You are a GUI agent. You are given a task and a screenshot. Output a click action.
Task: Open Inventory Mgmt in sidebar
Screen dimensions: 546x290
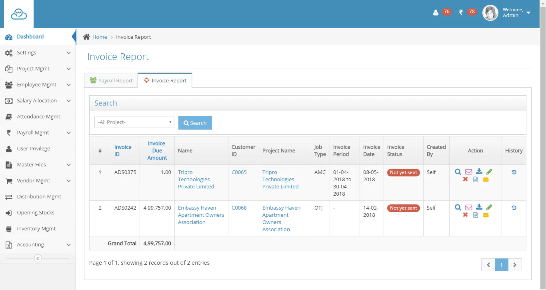(x=38, y=229)
